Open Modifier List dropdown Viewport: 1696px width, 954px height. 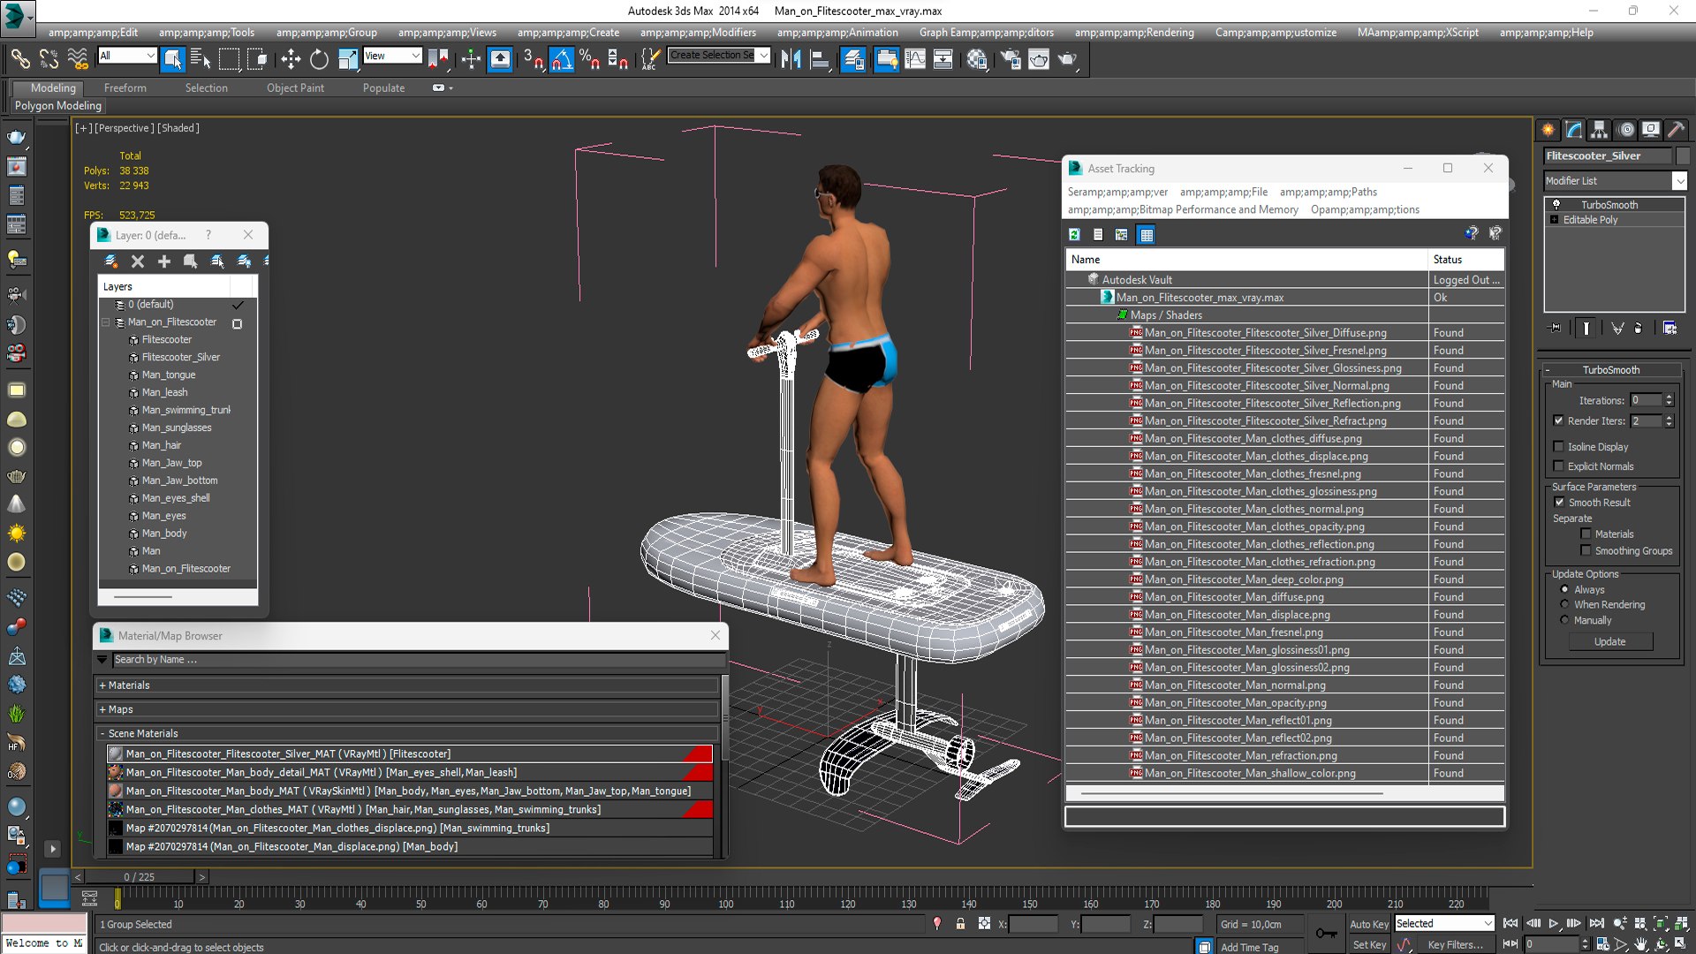pyautogui.click(x=1615, y=181)
